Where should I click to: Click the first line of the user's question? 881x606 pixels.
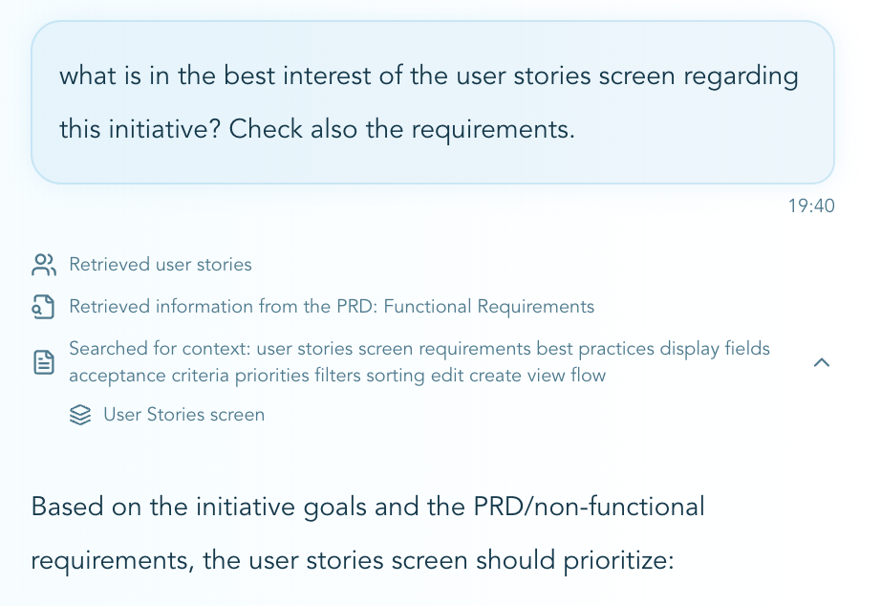click(428, 76)
